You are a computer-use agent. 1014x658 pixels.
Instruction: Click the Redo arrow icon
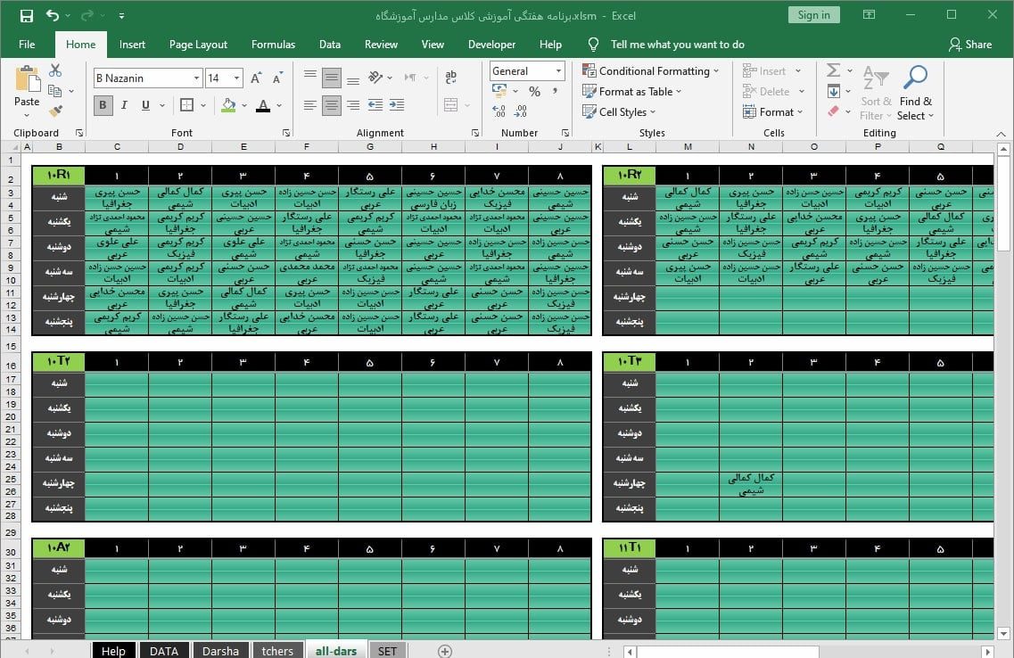(x=87, y=15)
